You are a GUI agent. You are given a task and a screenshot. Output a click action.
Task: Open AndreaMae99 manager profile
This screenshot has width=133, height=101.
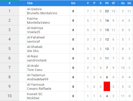click(x=38, y=79)
